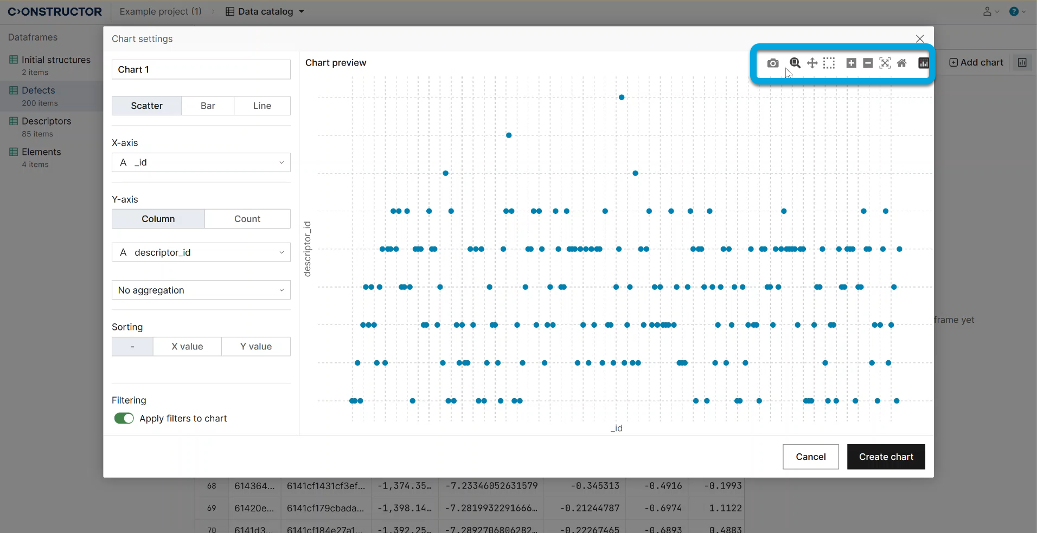Toggle Apply filters to chart switch
The height and width of the screenshot is (533, 1037).
[x=124, y=419]
